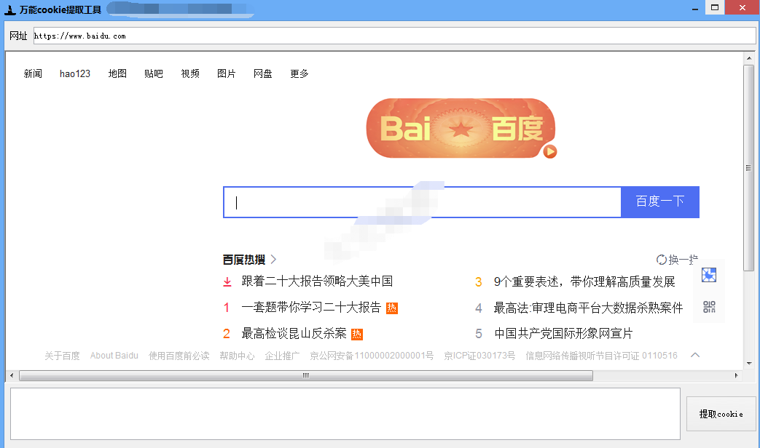Click the Baidu logo image
The width and height of the screenshot is (760, 448).
[x=461, y=128]
